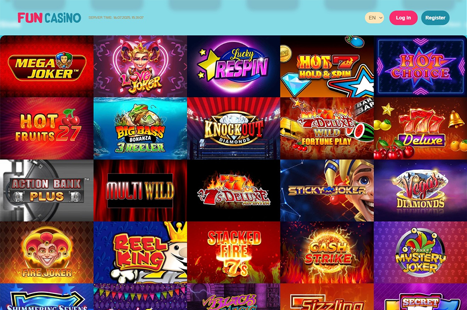The height and width of the screenshot is (310, 467).
Task: Open 7s Deluxe Wild Fortune Play
Action: click(327, 128)
